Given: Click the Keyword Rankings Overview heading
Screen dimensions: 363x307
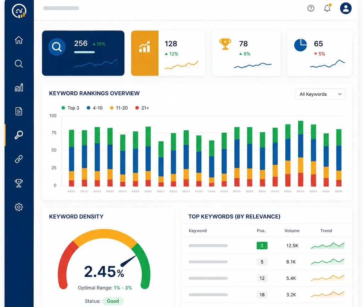Looking at the screenshot, I should (x=94, y=93).
